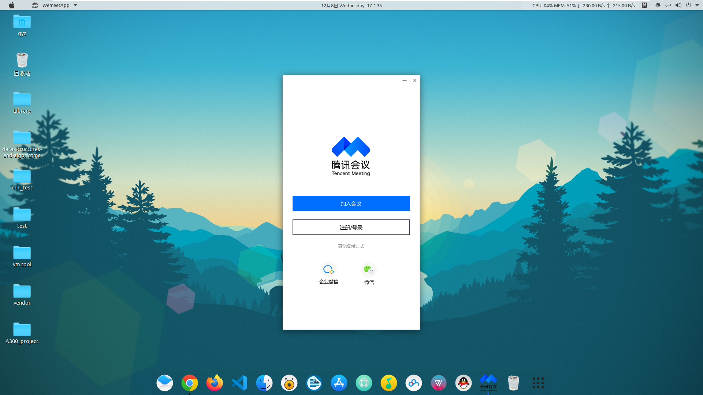Launch Visual Studio Code from dock
This screenshot has width=703, height=395.
(239, 383)
